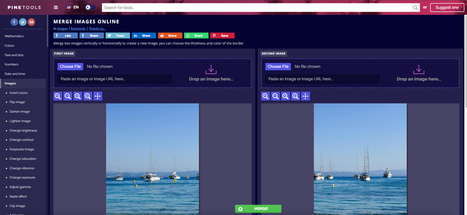Image resolution: width=467 pixels, height=215 pixels.
Task: Click the first image sailboat preview
Action: coord(153,159)
